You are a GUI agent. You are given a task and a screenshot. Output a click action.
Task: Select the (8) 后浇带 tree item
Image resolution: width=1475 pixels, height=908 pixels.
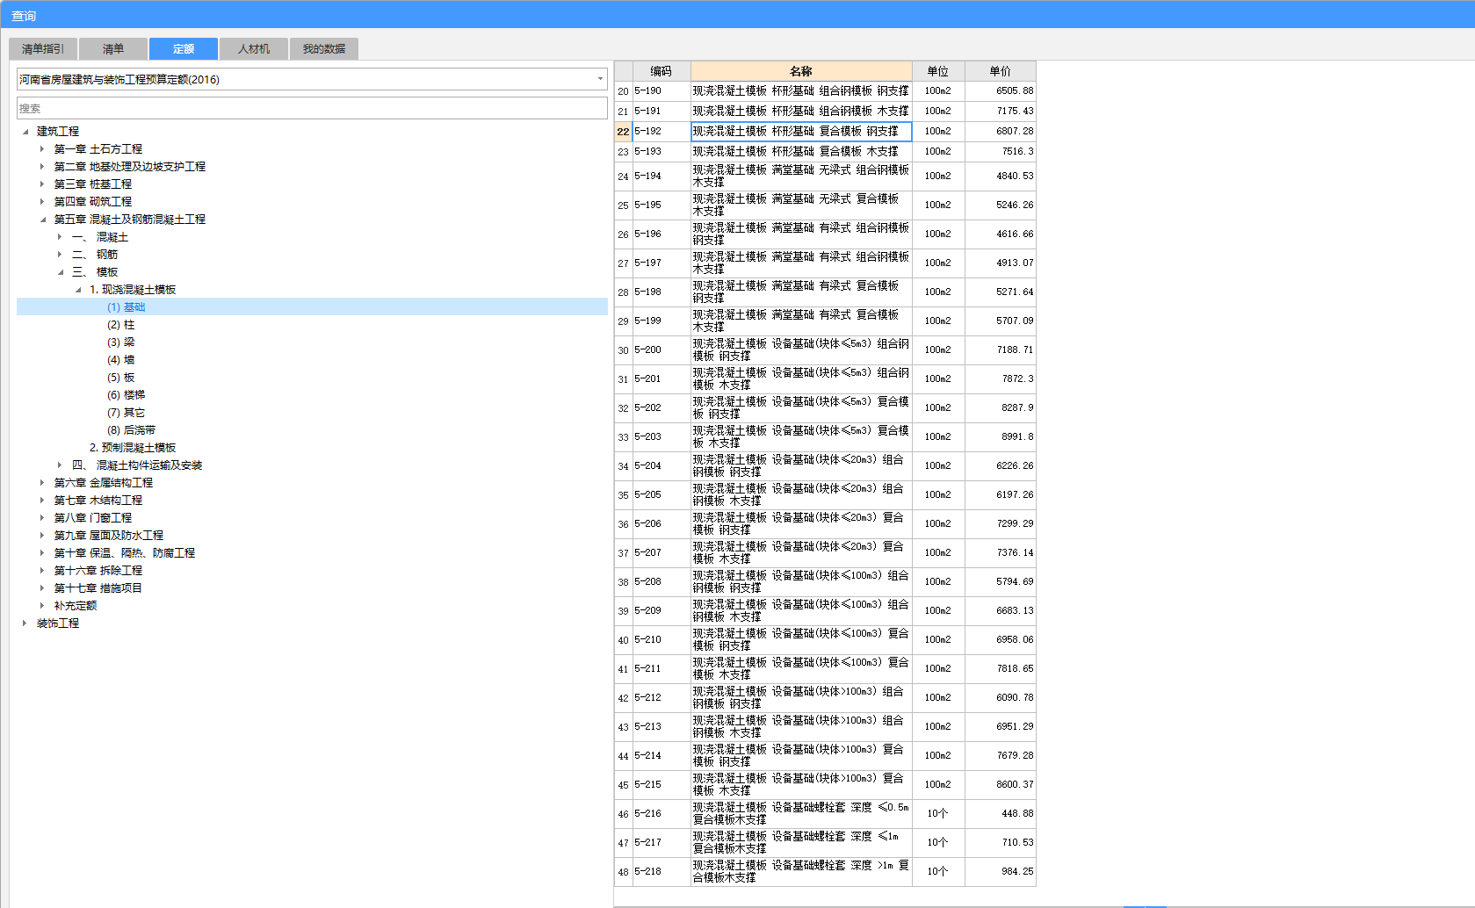click(132, 430)
